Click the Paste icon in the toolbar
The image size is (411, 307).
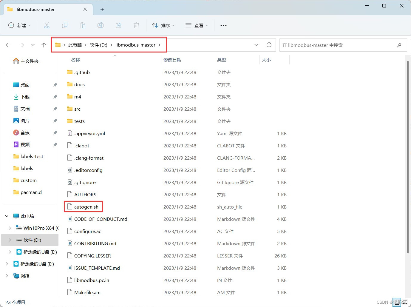82,25
